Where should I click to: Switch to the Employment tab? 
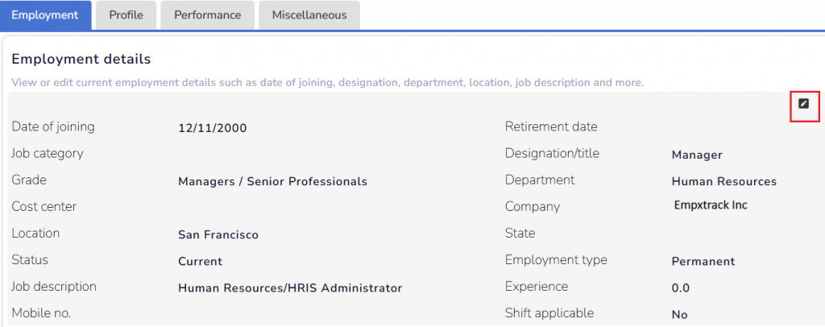45,15
